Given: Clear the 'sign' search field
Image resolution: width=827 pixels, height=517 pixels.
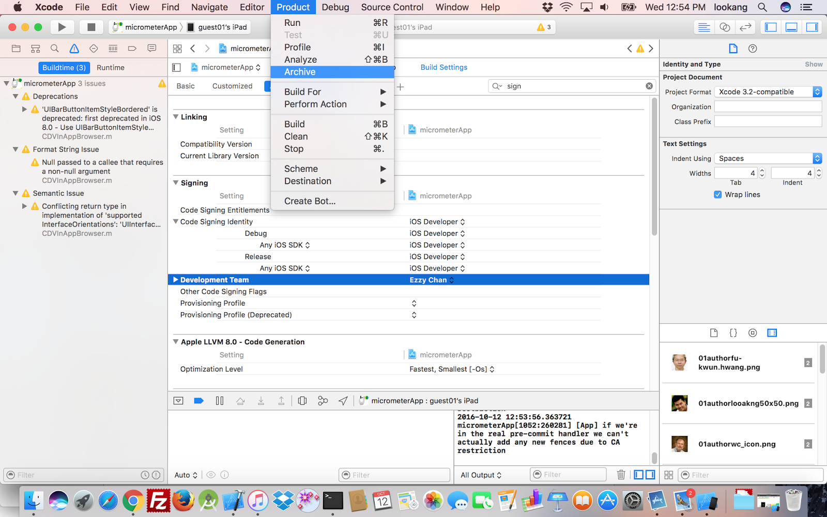Looking at the screenshot, I should (649, 86).
